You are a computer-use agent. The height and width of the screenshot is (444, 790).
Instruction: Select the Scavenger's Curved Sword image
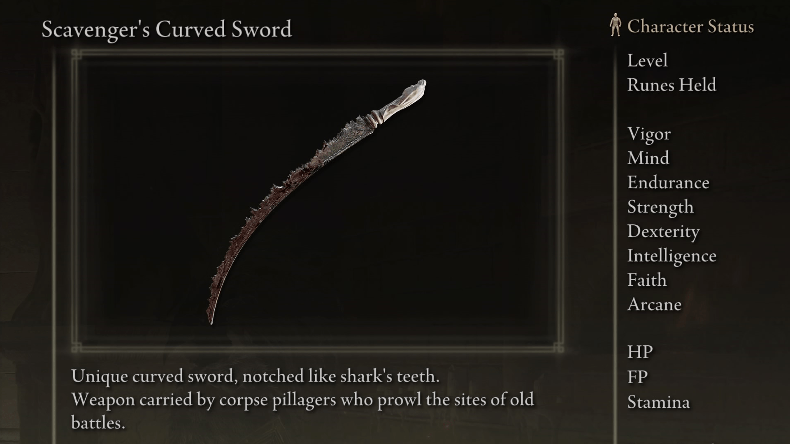316,202
